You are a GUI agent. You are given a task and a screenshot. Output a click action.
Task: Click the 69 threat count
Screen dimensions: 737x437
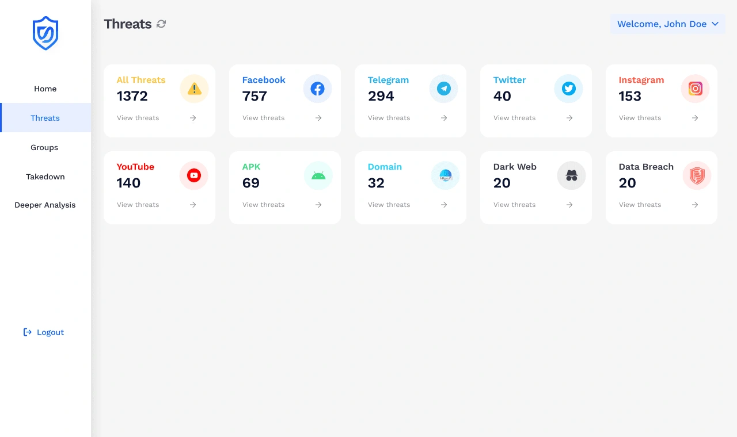tap(251, 183)
